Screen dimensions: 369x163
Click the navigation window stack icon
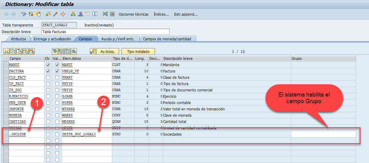[x=80, y=14]
